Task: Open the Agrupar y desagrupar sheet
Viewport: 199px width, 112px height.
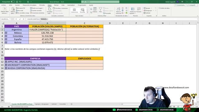Action: 42,104
